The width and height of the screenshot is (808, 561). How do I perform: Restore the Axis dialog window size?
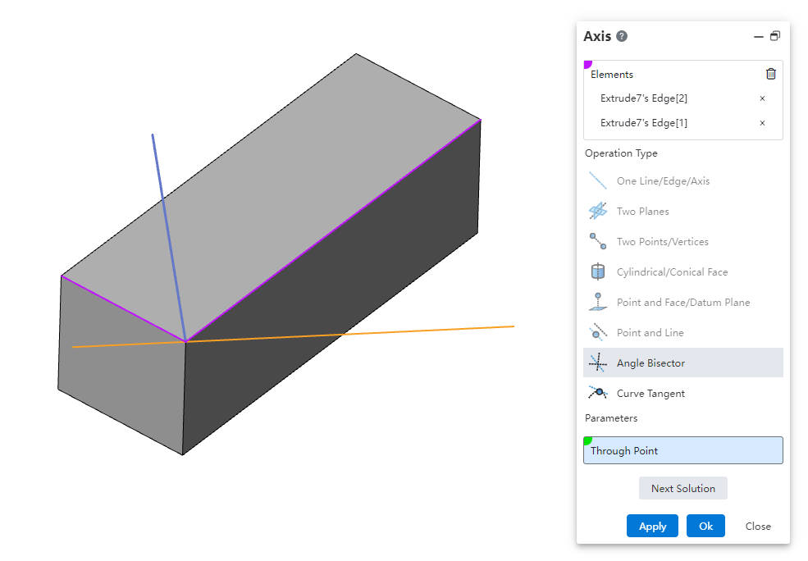pyautogui.click(x=775, y=36)
